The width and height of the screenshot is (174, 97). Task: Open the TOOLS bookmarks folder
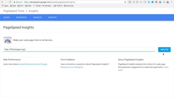tap(58, 6)
